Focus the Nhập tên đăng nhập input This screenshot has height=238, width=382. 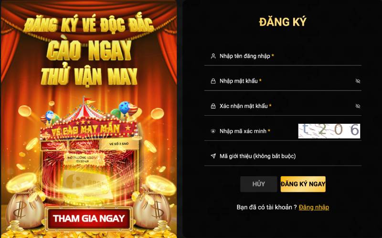click(x=283, y=56)
